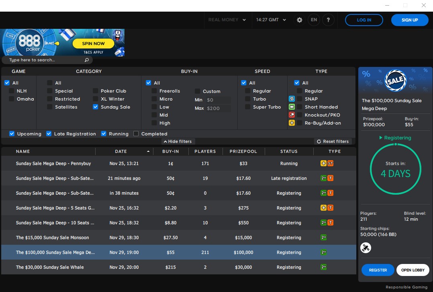Collapse filters with Hide filters
433x292 pixels.
[x=178, y=141]
